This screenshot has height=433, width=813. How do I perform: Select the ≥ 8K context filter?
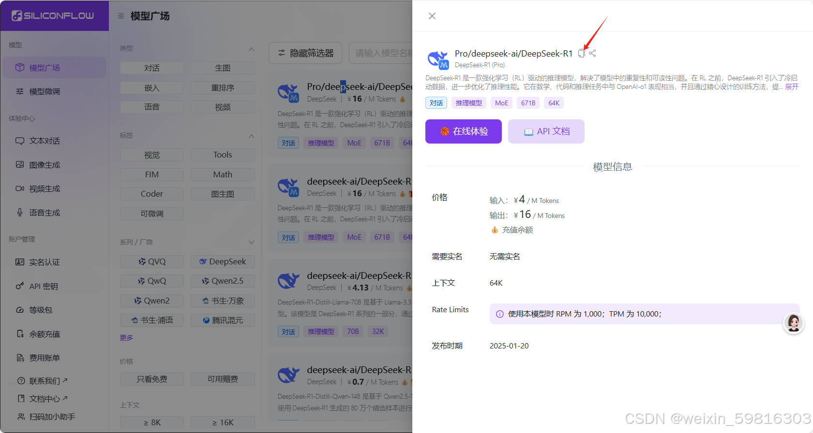click(x=152, y=422)
